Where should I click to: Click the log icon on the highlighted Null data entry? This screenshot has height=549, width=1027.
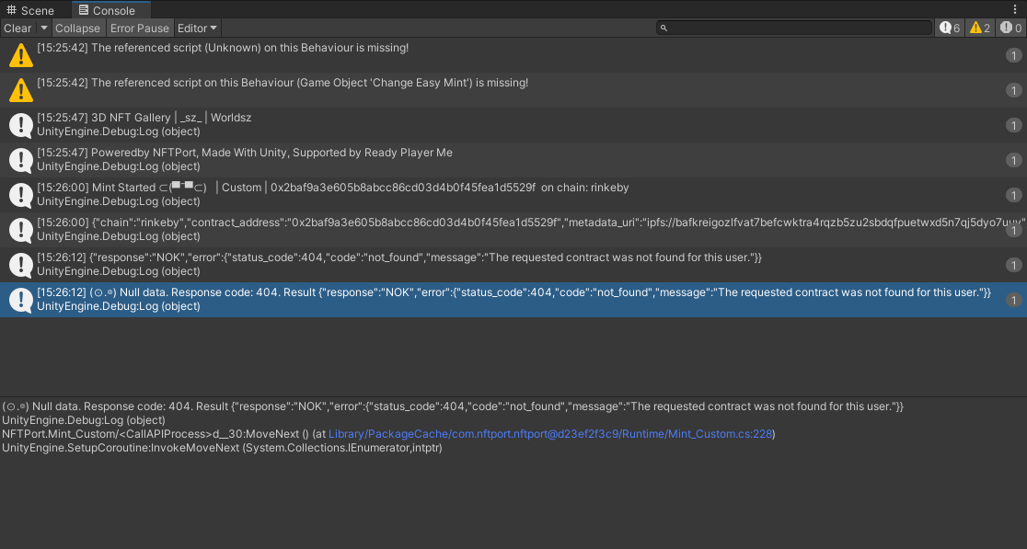[x=19, y=298]
